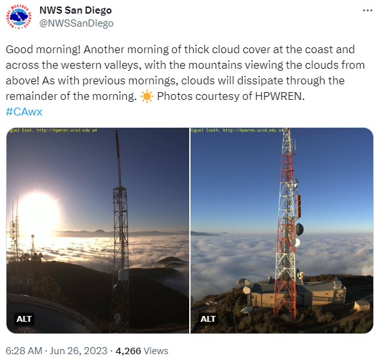Image resolution: width=383 pixels, height=362 pixels.
Task: Open the right red-white tower photo
Action: [282, 230]
